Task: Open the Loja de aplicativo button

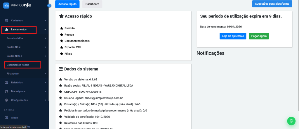Action: [233, 36]
